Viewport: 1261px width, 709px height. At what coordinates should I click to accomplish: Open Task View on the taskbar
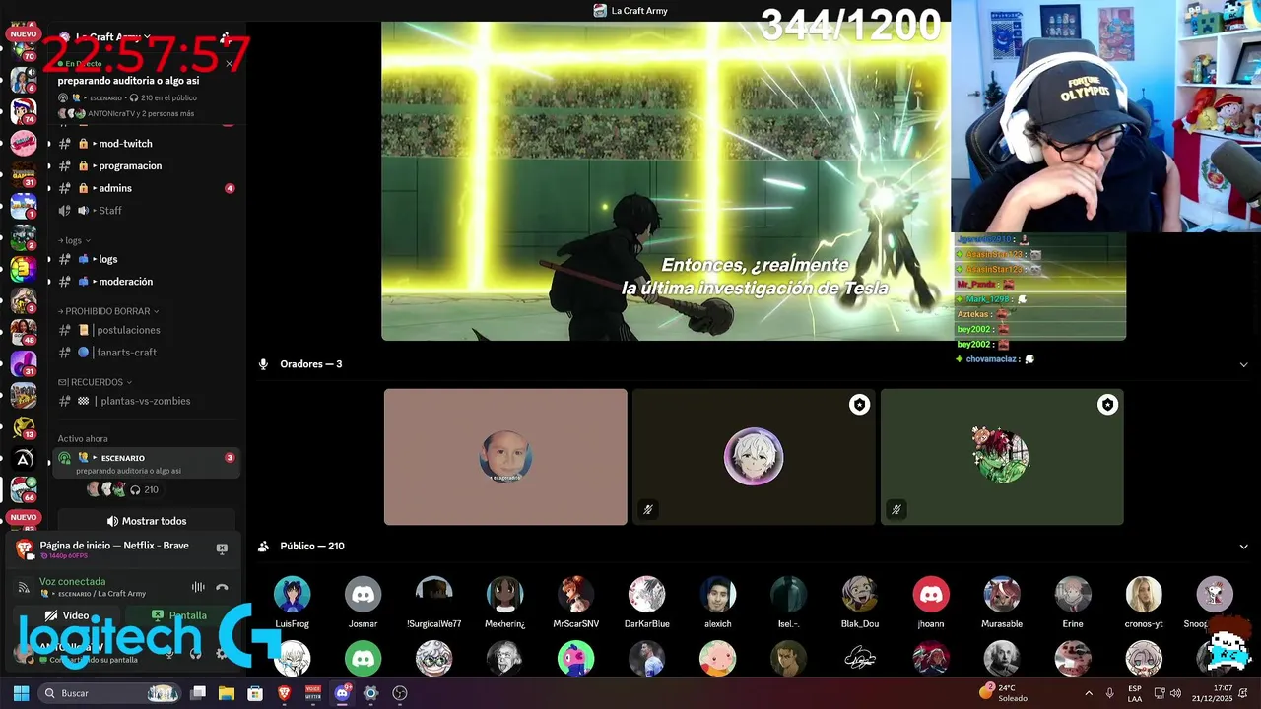tap(197, 693)
